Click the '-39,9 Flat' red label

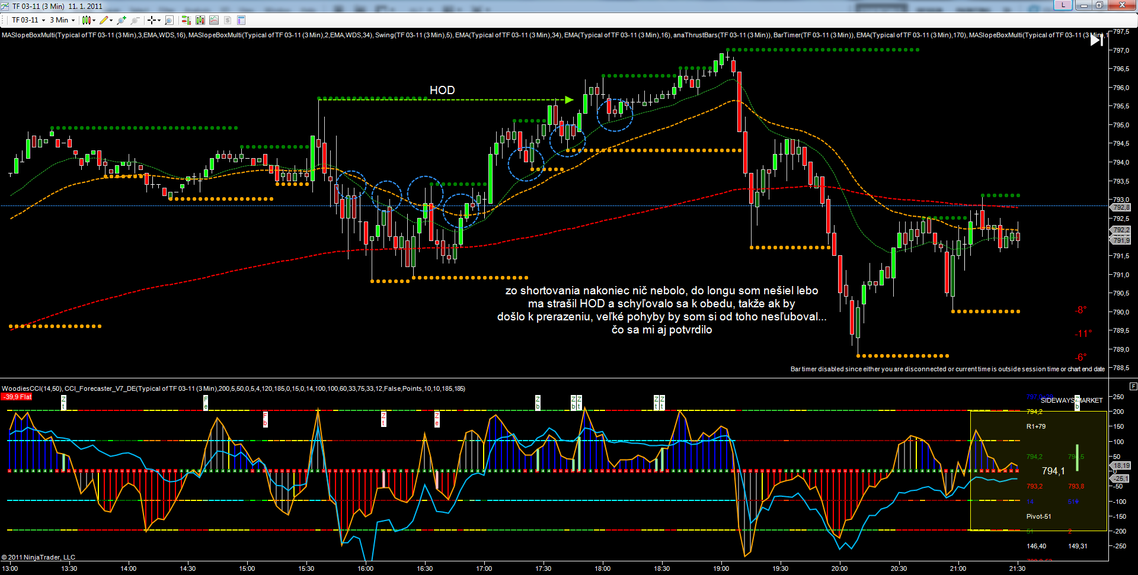pos(17,397)
